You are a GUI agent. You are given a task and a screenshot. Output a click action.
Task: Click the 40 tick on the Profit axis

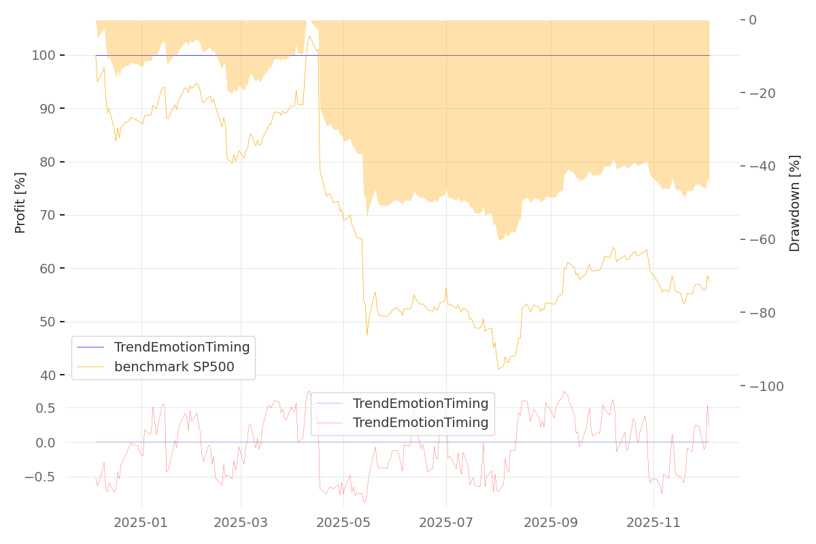56,375
